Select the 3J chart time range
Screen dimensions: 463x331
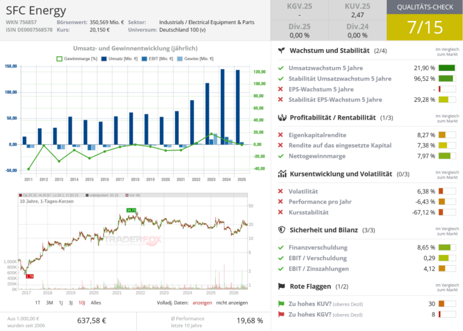pos(70,303)
